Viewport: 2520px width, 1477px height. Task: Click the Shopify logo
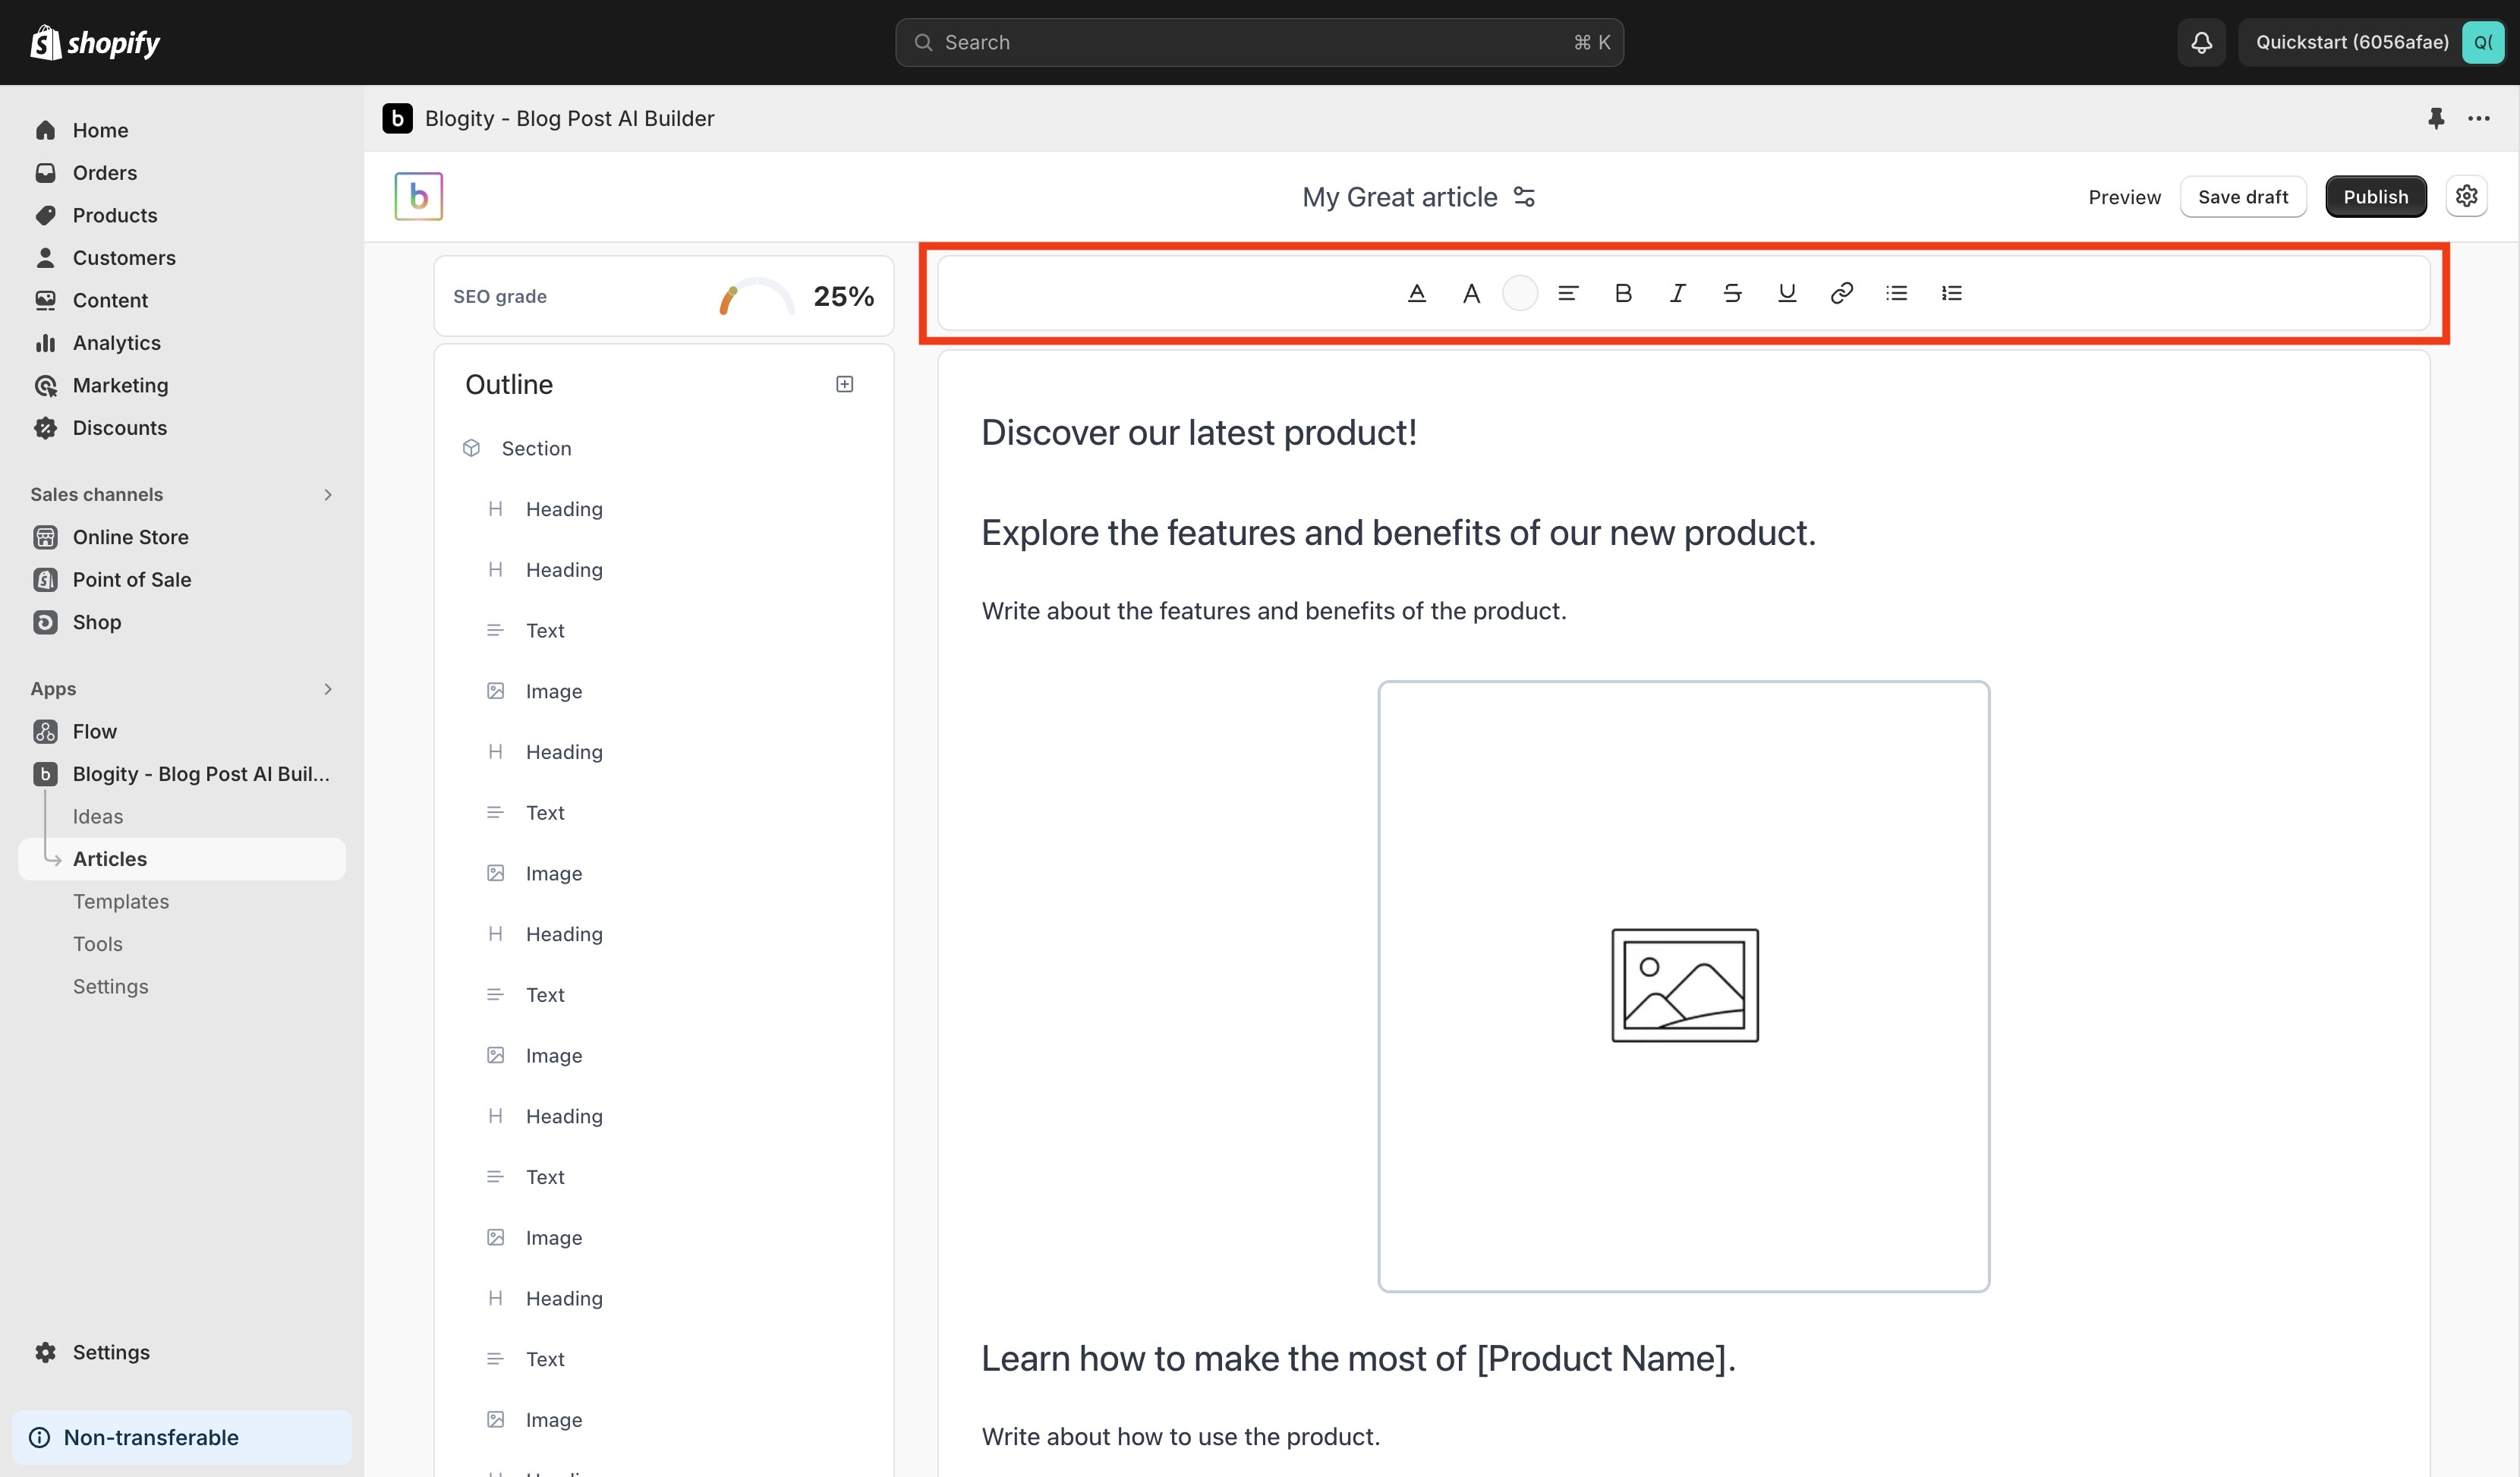tap(95, 42)
